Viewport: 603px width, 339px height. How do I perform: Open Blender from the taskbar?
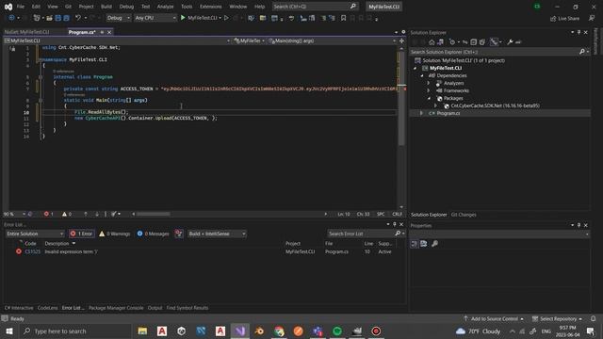point(259,331)
